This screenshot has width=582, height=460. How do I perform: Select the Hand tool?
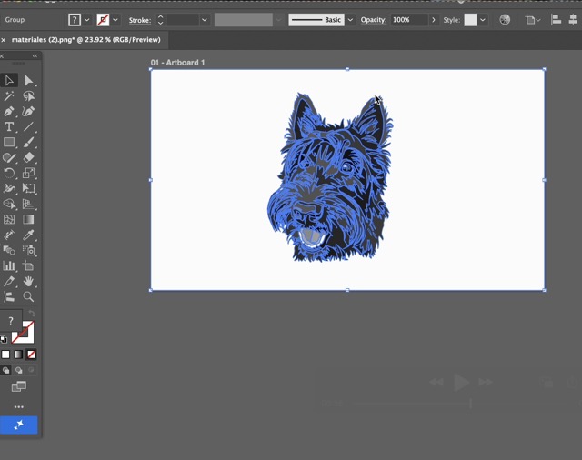coord(28,281)
